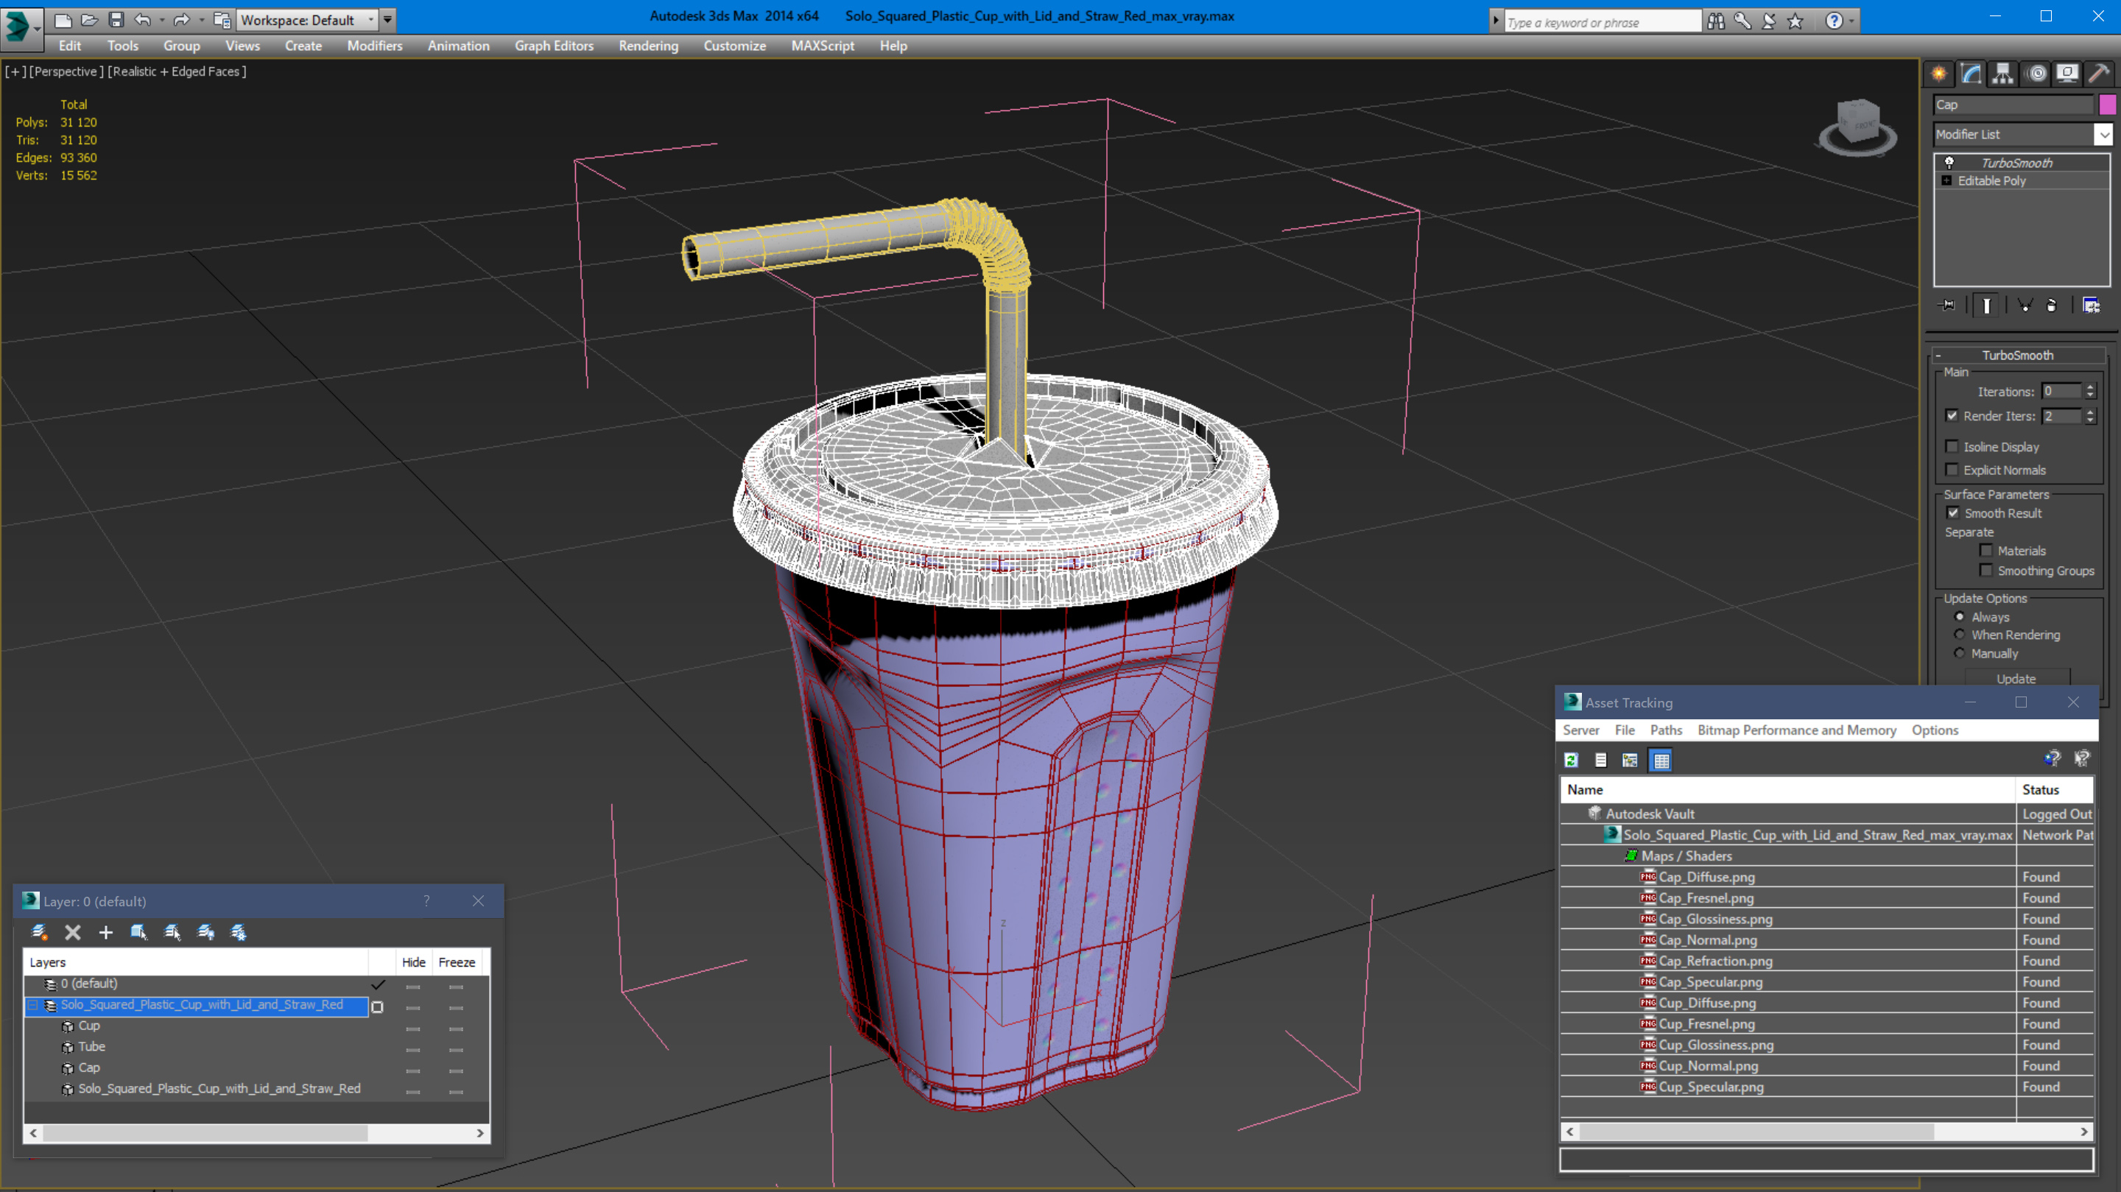Open the Motion command panel tab
2121x1192 pixels.
click(x=2036, y=74)
